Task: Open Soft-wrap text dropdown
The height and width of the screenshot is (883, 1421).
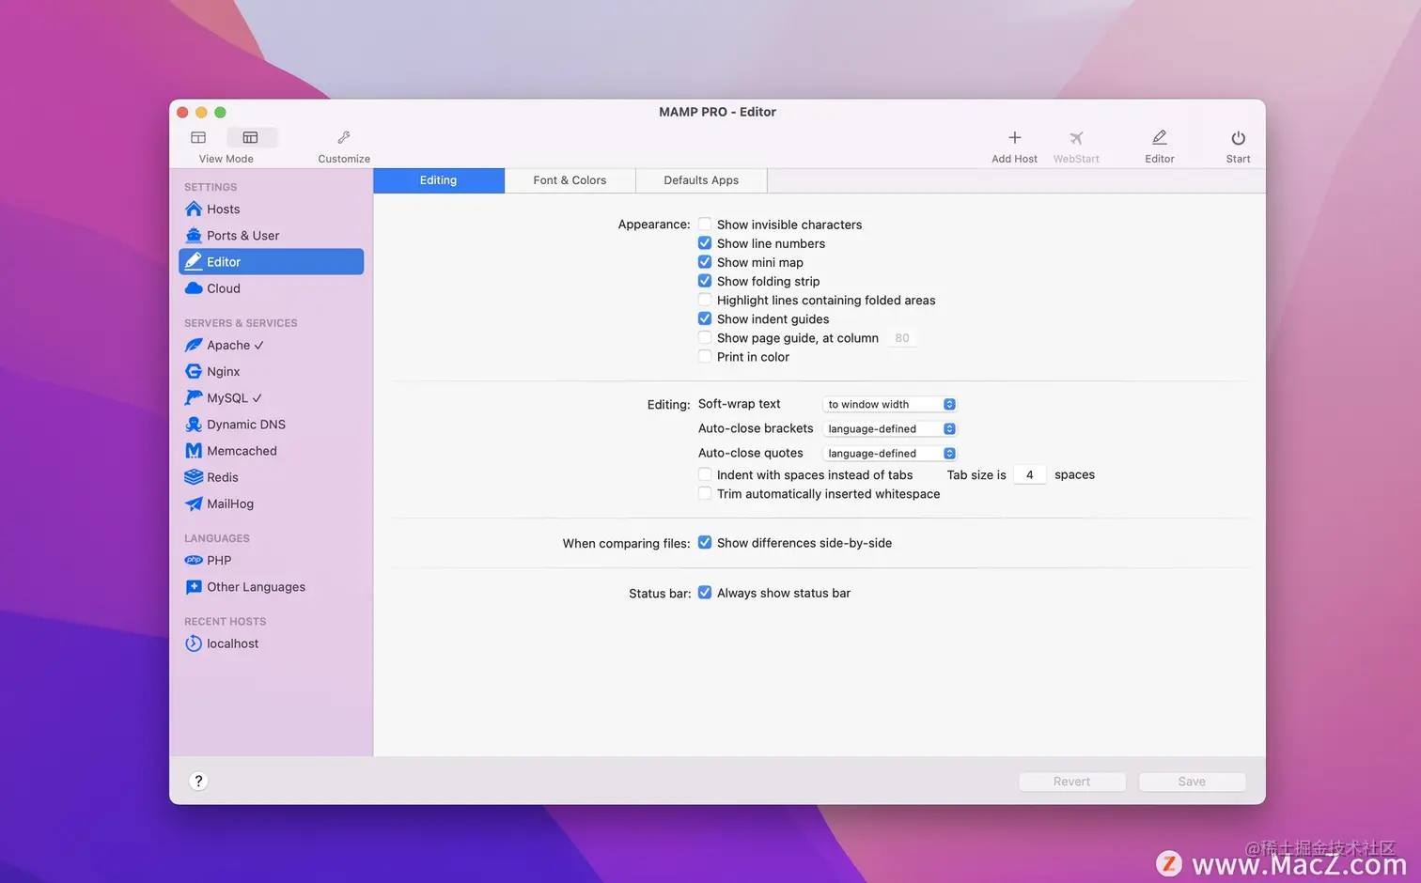Action: (890, 404)
